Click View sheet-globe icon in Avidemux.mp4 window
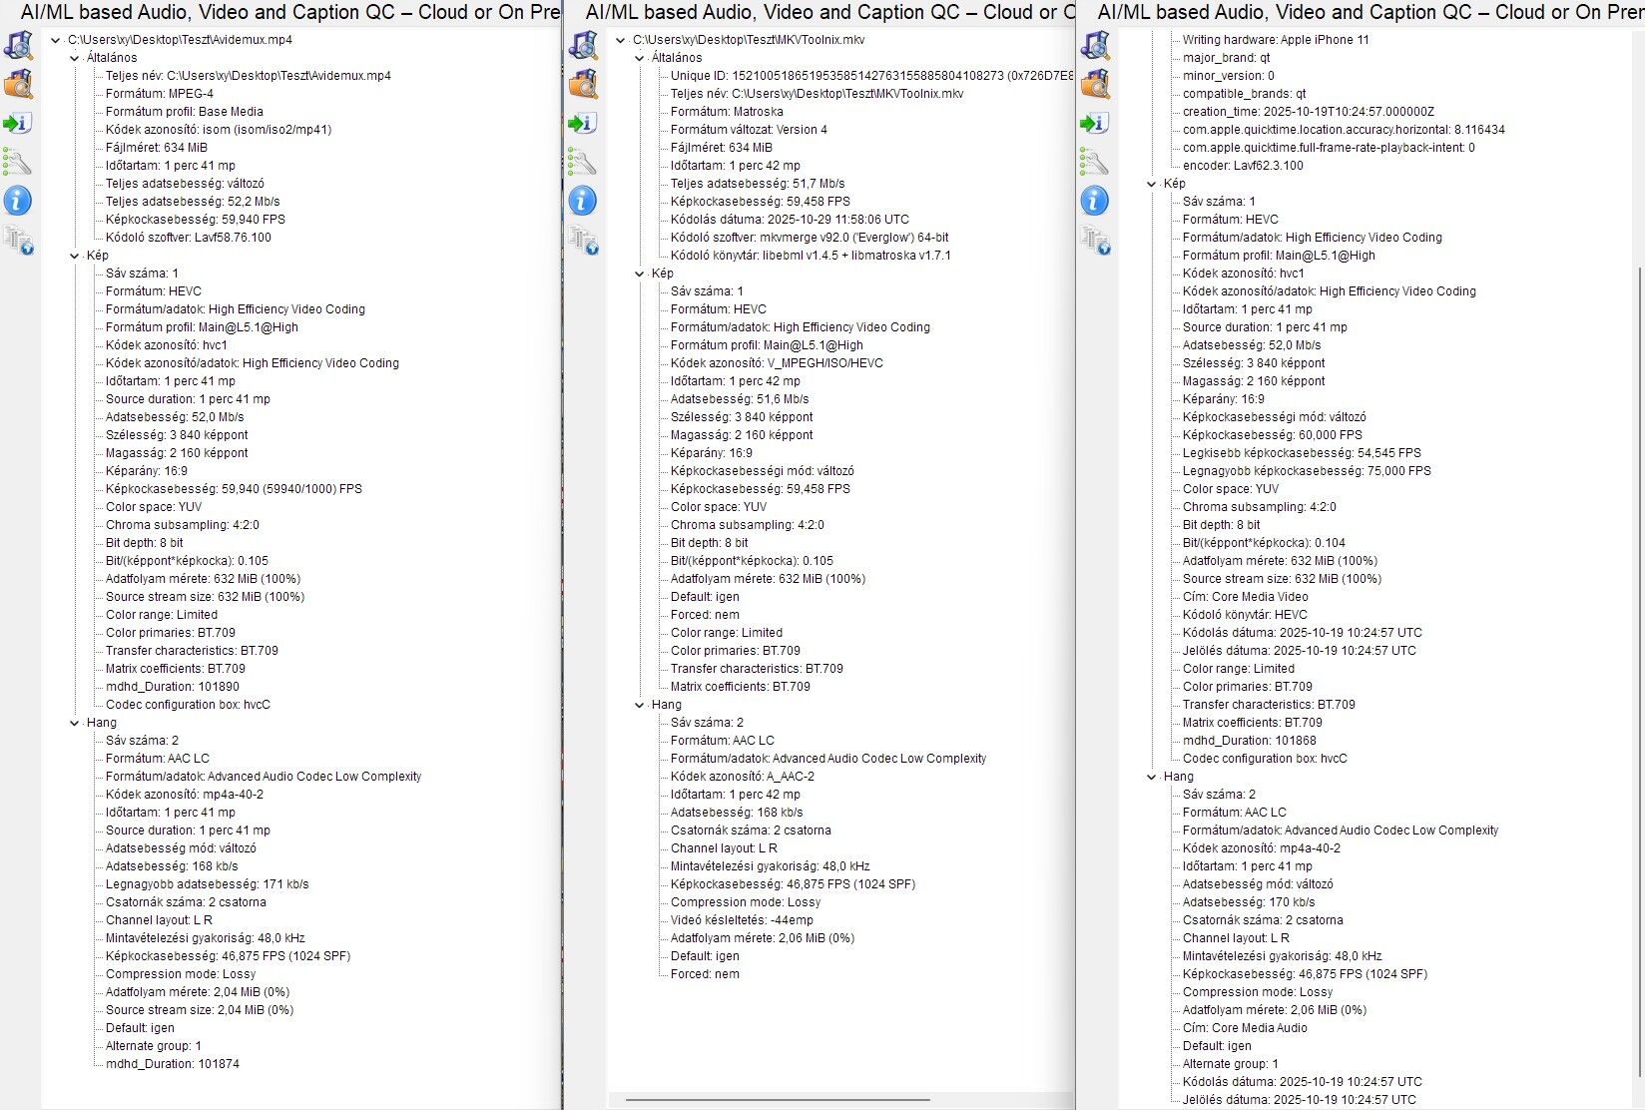 (x=18, y=240)
